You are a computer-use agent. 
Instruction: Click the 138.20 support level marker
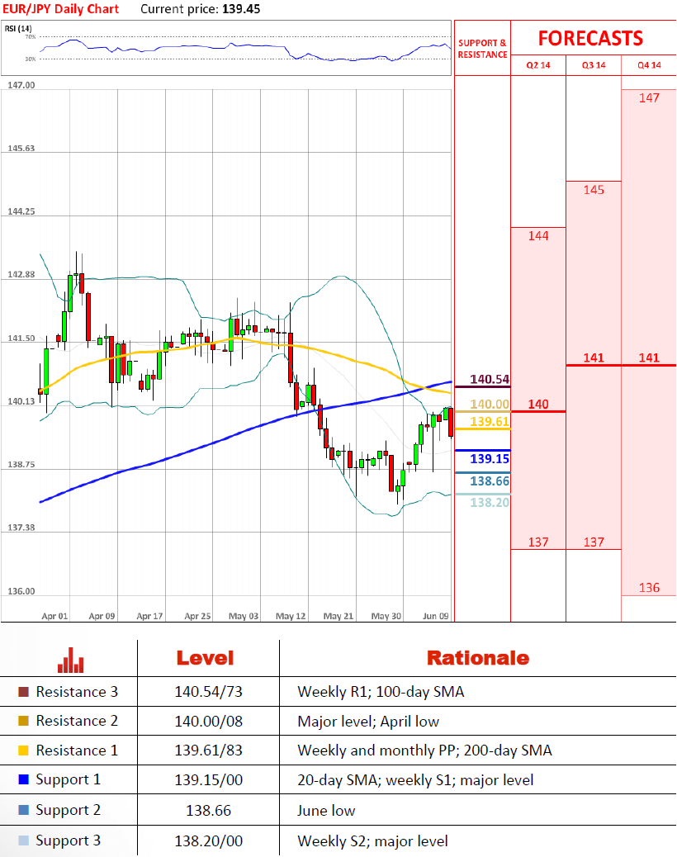(489, 502)
